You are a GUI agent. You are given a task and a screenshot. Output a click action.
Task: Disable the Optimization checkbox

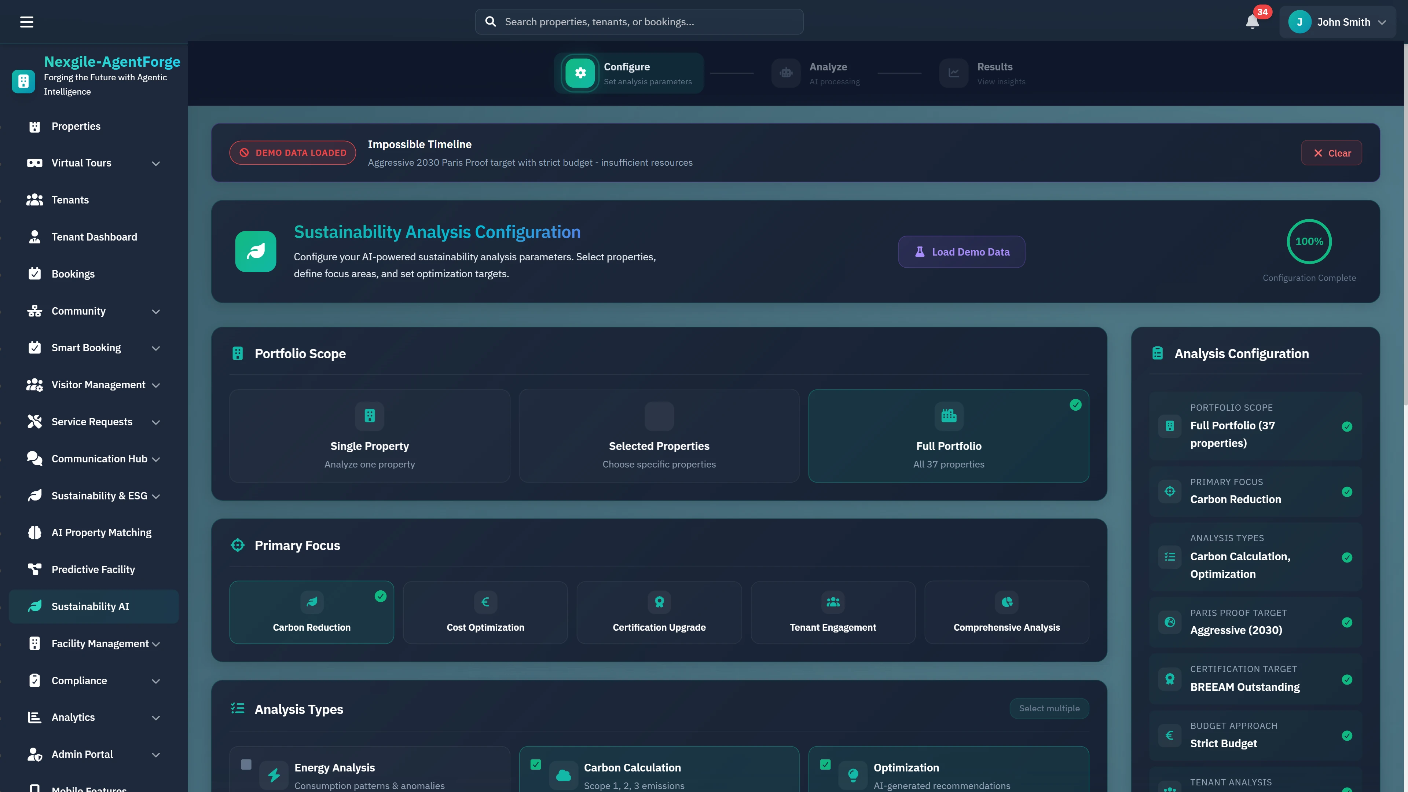[x=825, y=764]
